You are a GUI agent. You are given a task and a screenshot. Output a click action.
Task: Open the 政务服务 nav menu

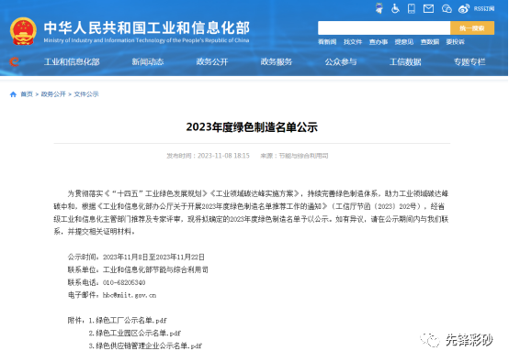tap(277, 61)
